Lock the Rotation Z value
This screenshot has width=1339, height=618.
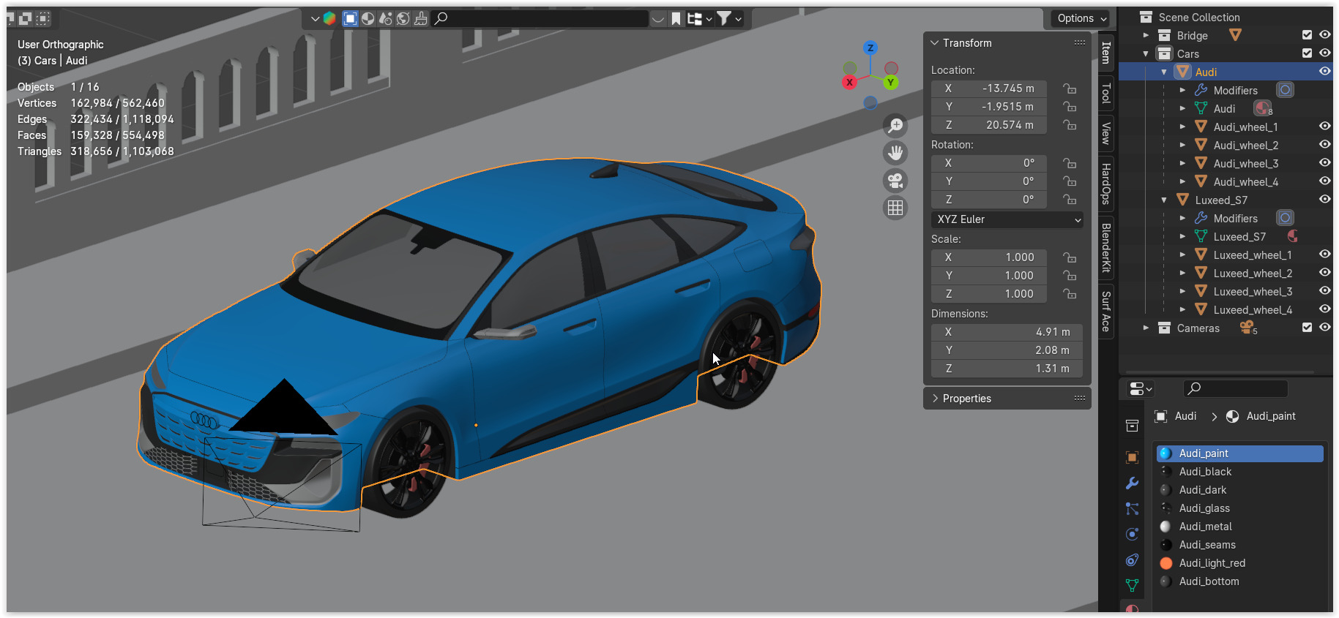1070,200
